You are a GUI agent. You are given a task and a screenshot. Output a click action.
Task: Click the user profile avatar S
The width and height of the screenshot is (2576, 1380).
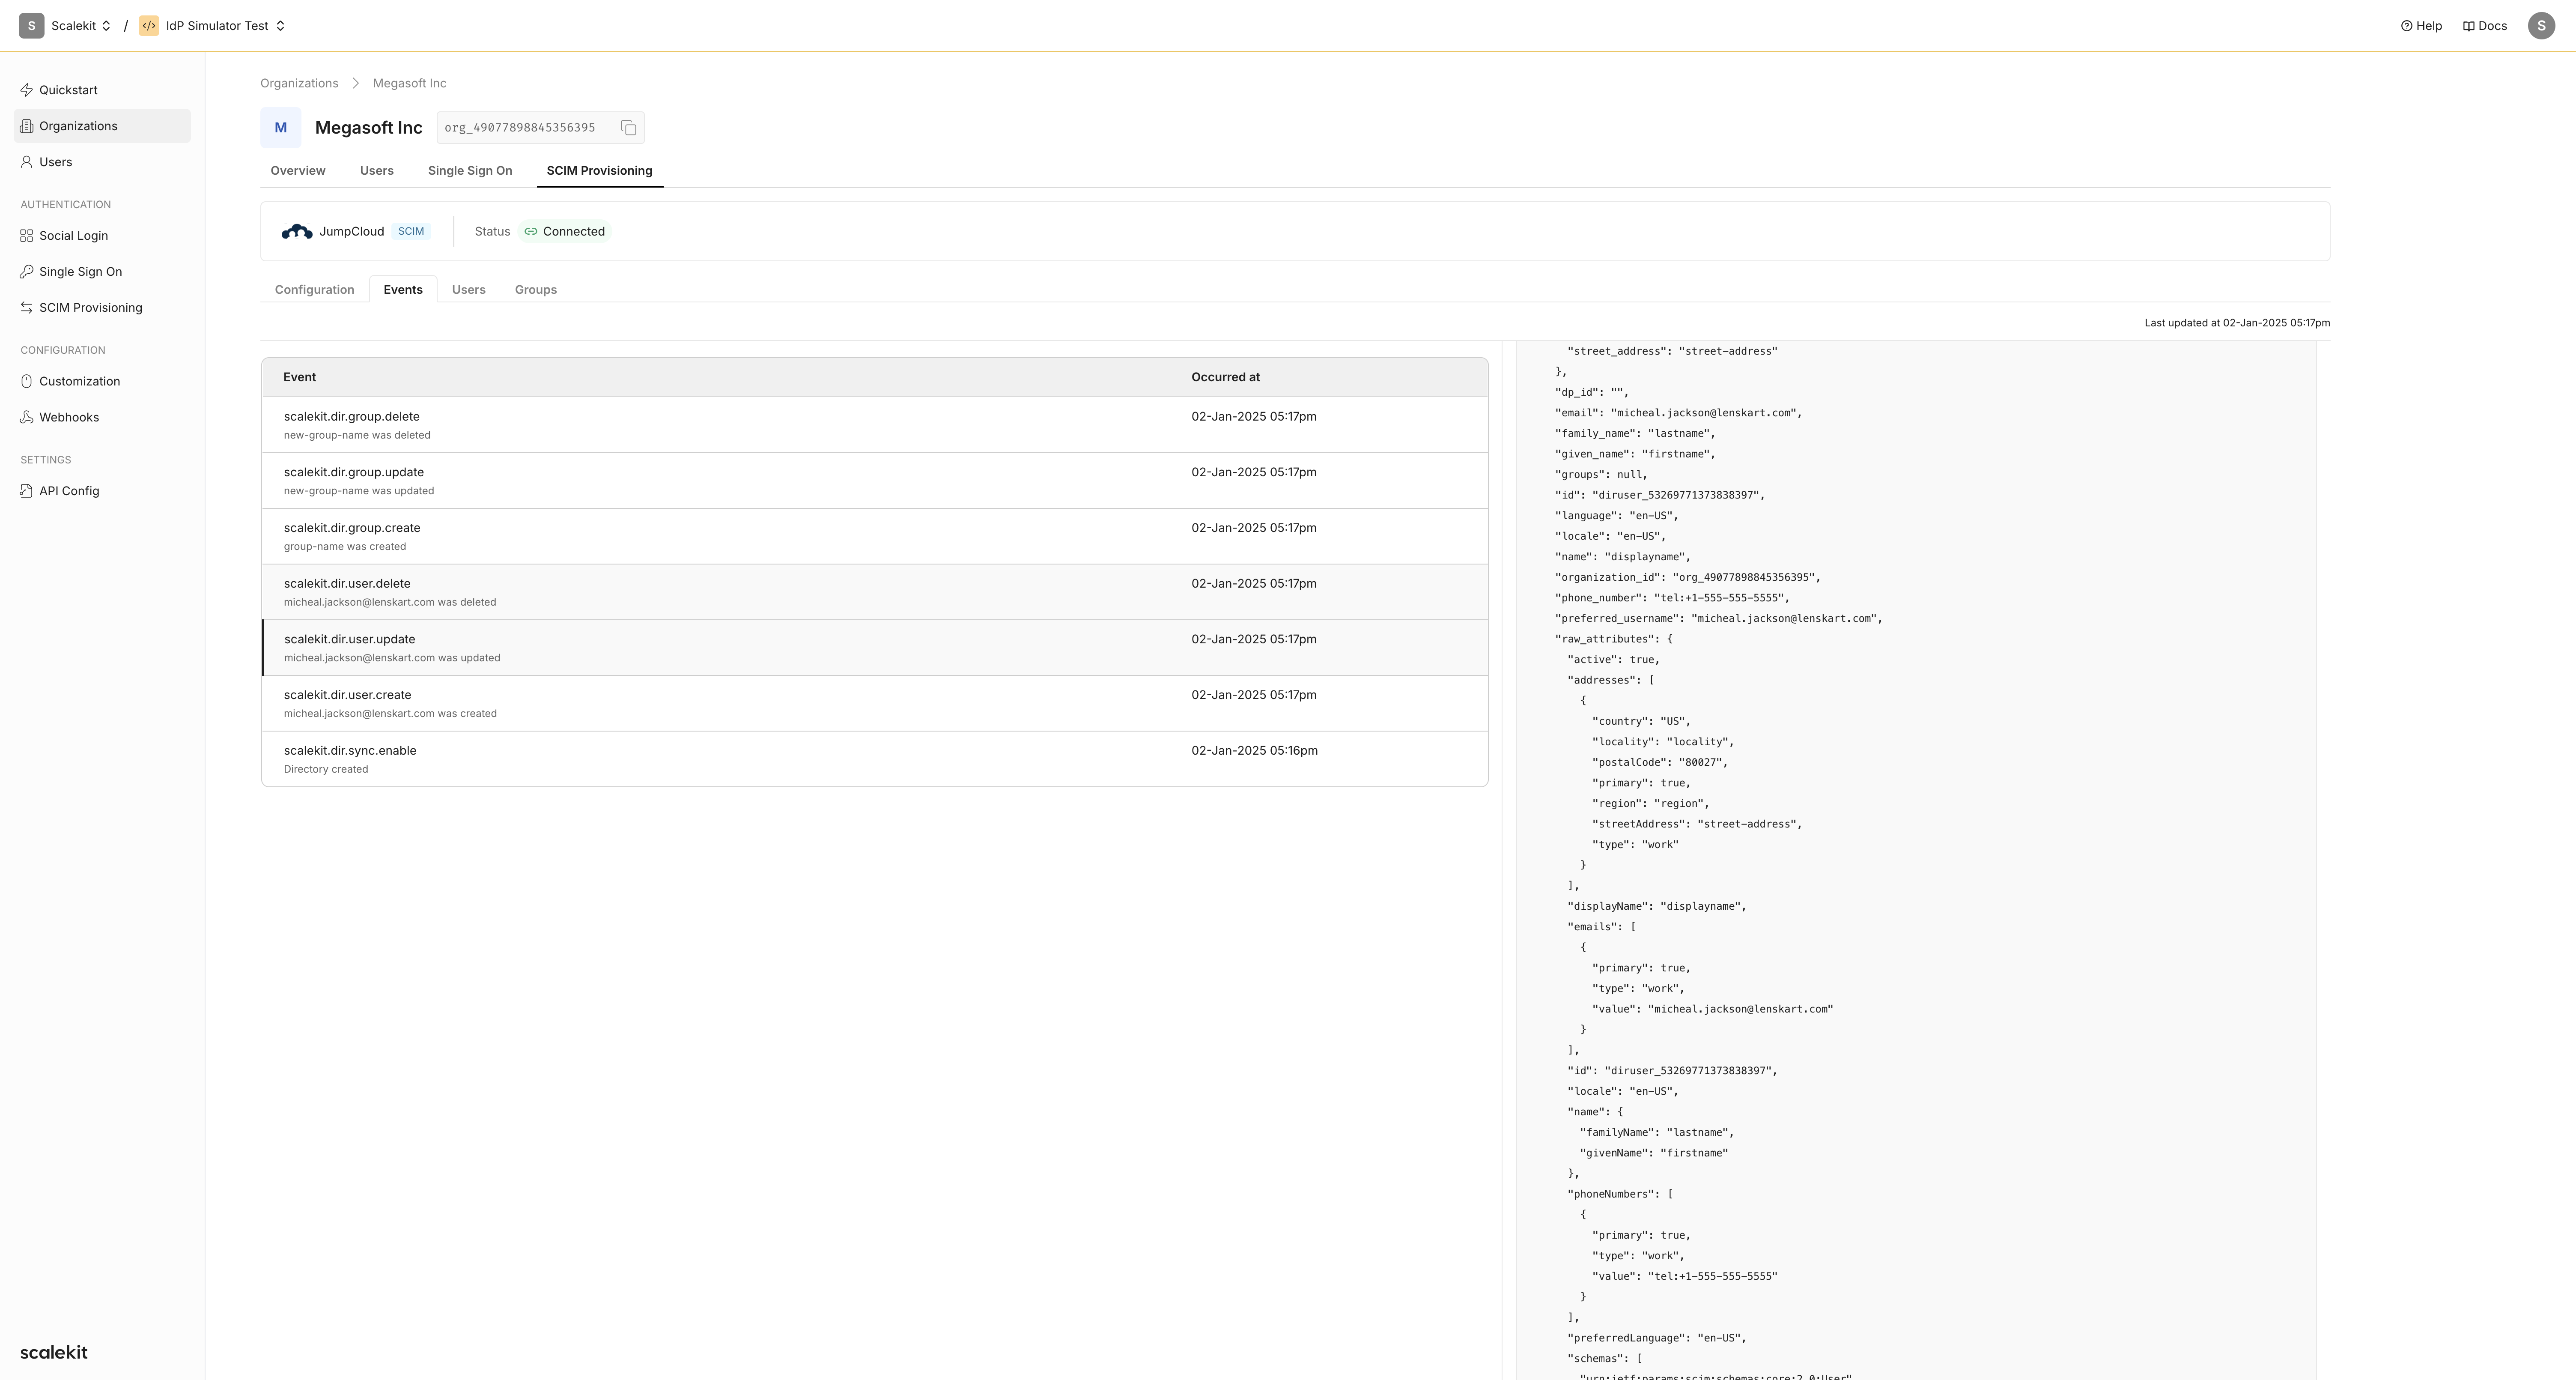[x=2541, y=26]
